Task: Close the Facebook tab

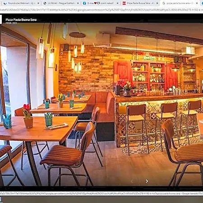Action: [x=118, y=3]
